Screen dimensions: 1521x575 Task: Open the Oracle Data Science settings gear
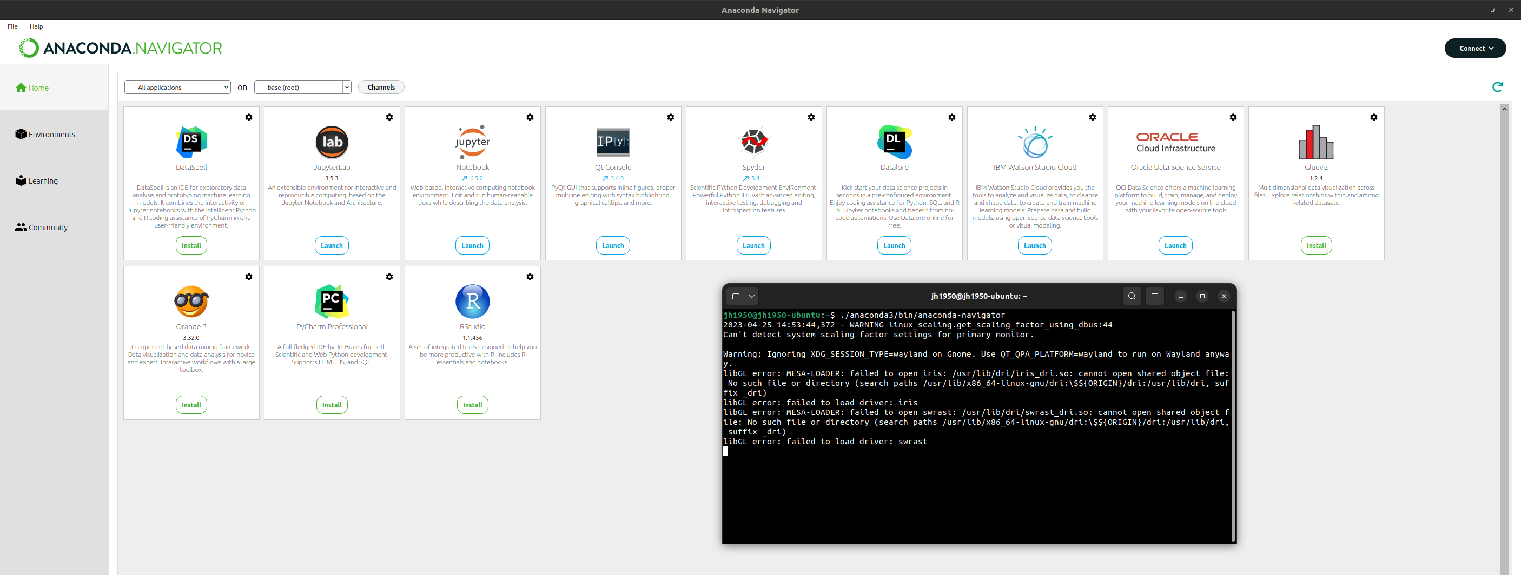pyautogui.click(x=1232, y=117)
